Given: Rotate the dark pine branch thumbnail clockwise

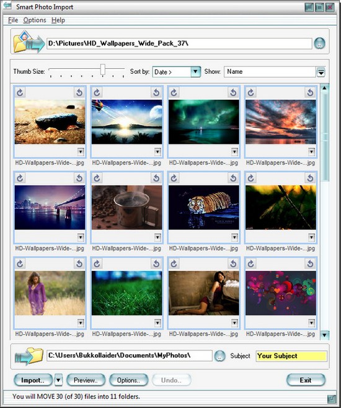Looking at the screenshot, I should click(x=251, y=178).
